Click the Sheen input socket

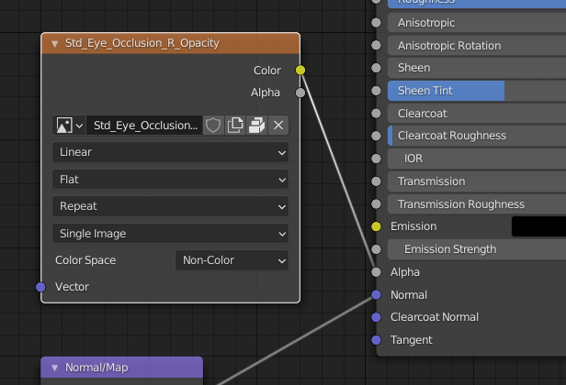coord(376,68)
